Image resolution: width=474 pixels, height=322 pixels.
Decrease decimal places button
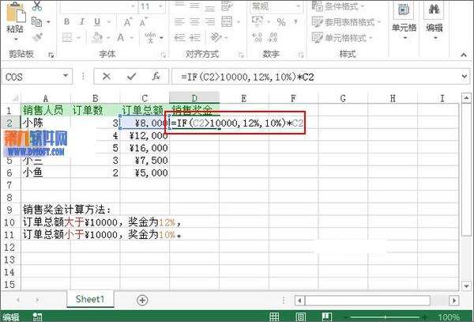(273, 38)
